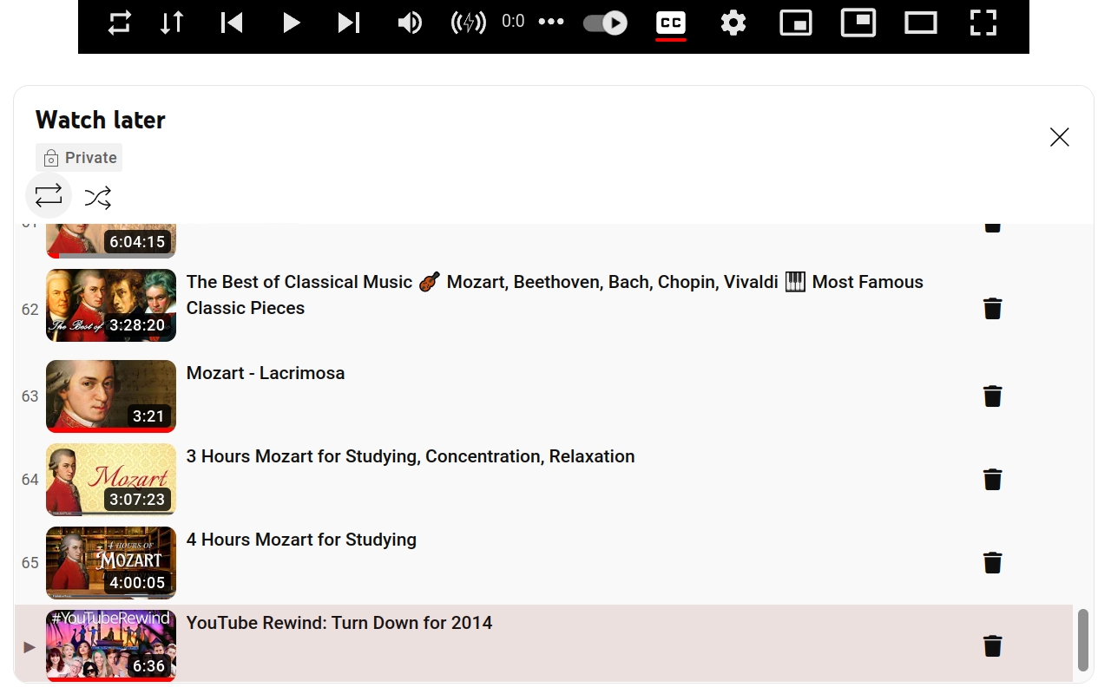The image size is (1111, 694).
Task: Enter fullscreen mode
Action: click(x=983, y=23)
